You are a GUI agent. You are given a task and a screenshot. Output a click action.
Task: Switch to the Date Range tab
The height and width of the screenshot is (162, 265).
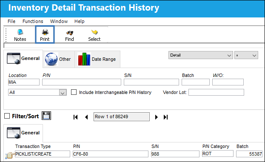pyautogui.click(x=97, y=59)
